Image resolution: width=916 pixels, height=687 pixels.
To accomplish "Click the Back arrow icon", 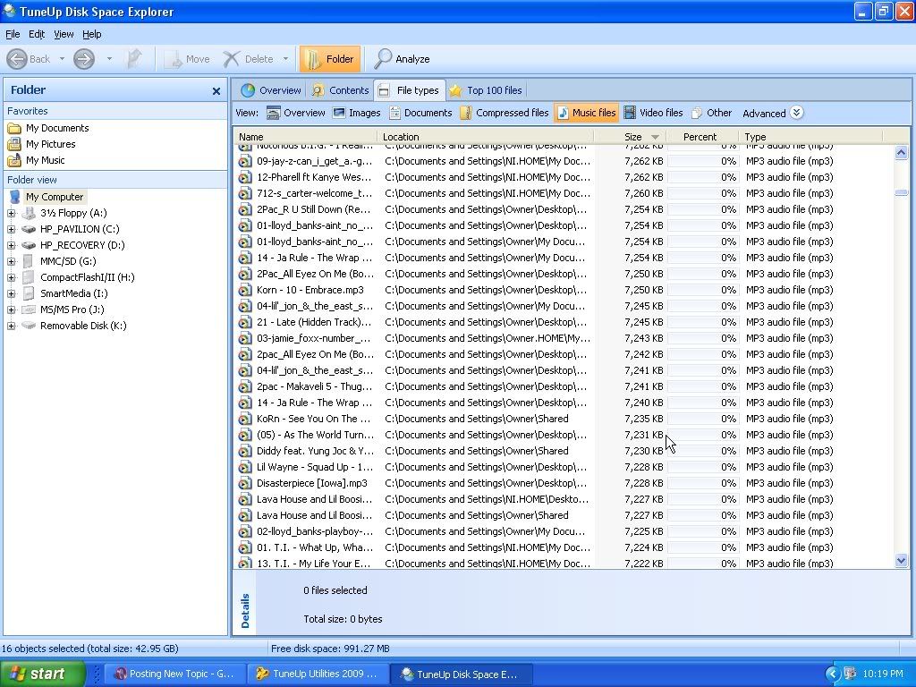I will [17, 59].
